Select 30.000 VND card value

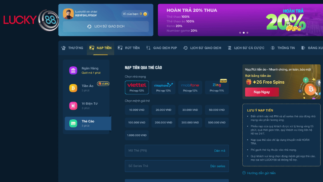(x=190, y=110)
